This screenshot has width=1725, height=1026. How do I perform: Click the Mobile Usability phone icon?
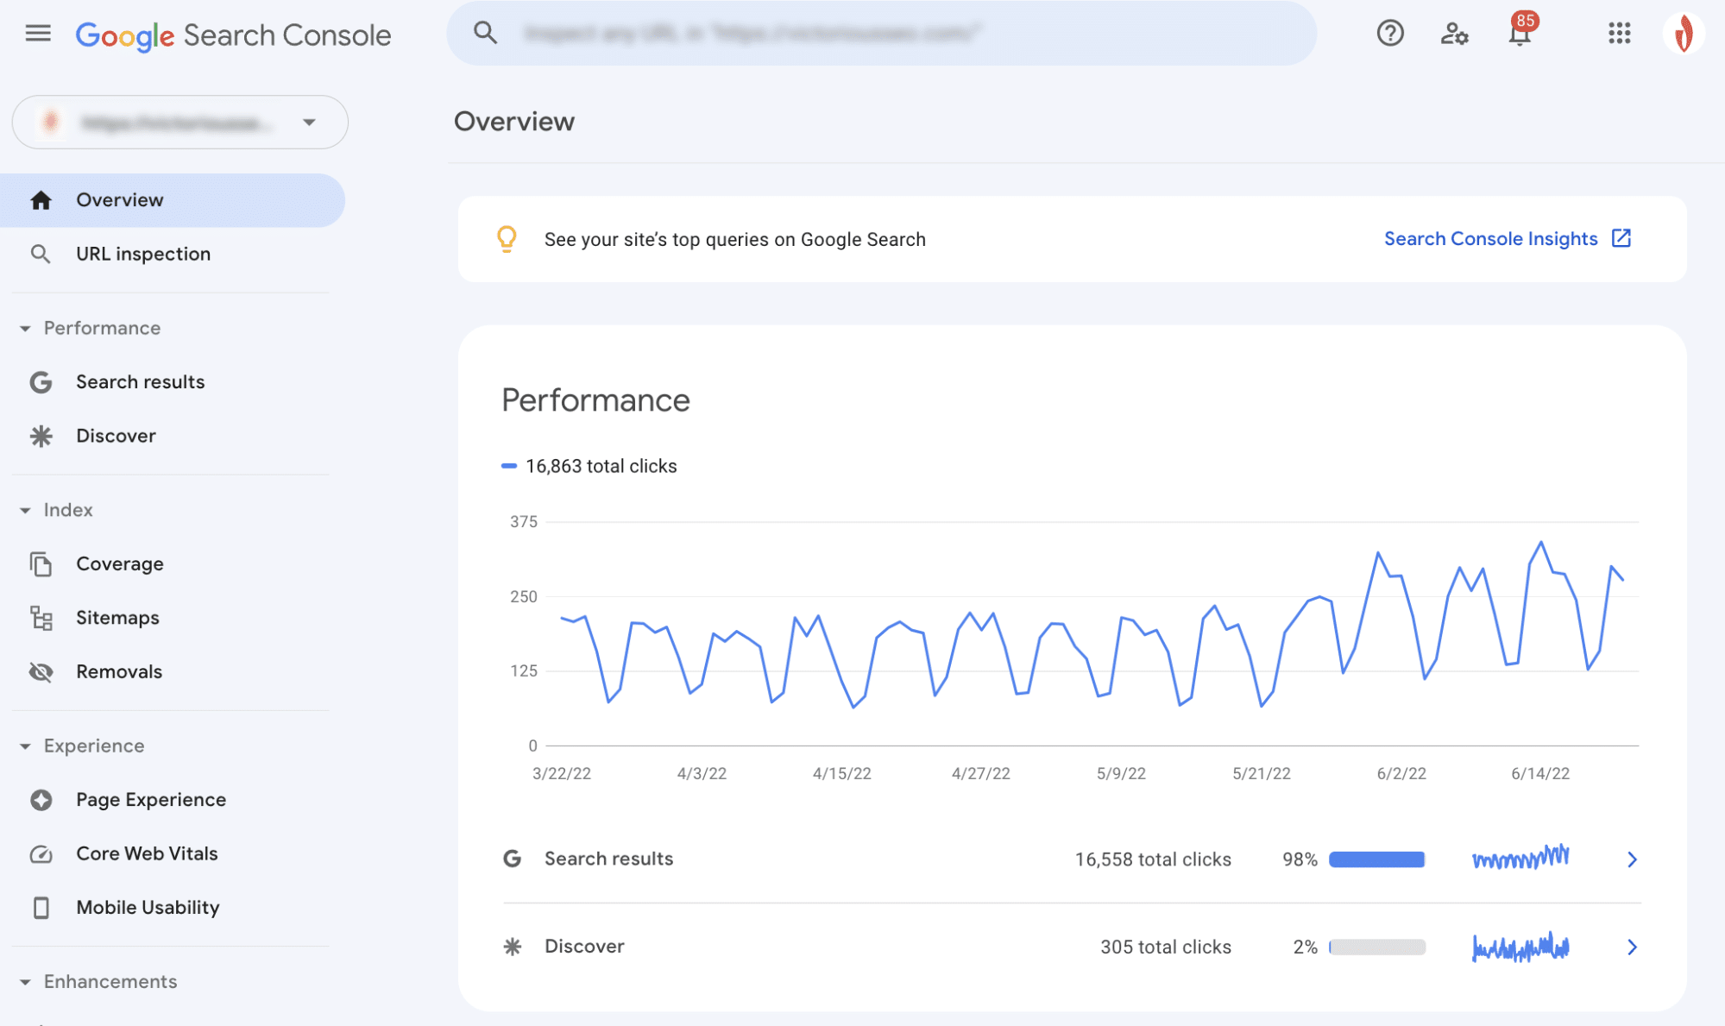coord(41,908)
